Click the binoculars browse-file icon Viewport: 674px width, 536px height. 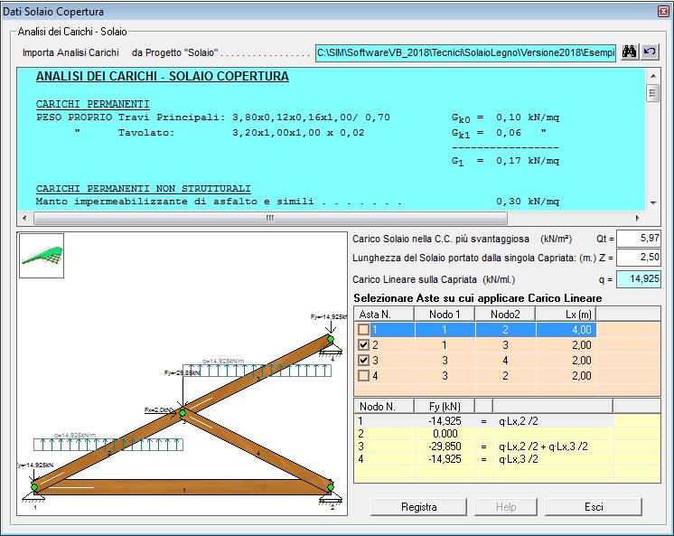tap(630, 52)
